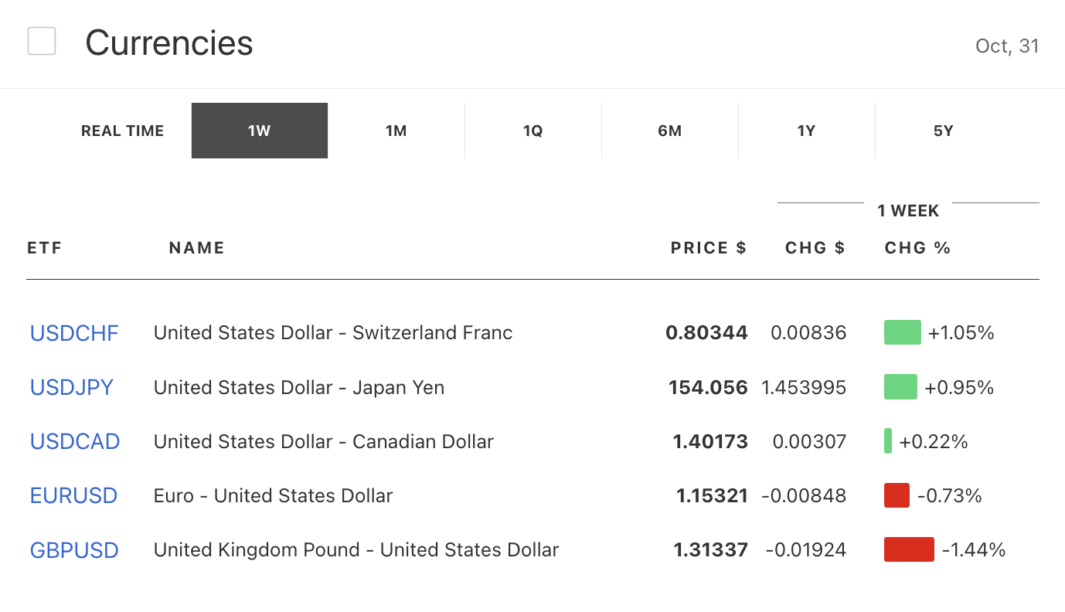Click the USDJPY ticker link
Image resolution: width=1065 pixels, height=612 pixels.
point(72,387)
